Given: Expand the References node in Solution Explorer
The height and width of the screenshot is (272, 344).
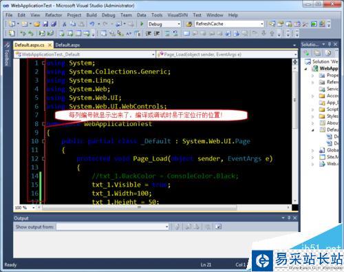Looking at the screenshot, I should [313, 82].
